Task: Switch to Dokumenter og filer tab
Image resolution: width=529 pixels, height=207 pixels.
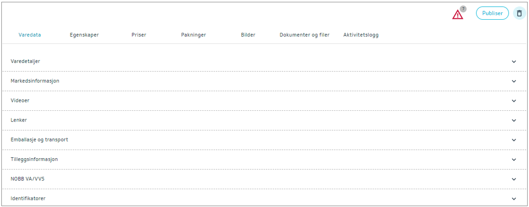Action: (x=305, y=35)
